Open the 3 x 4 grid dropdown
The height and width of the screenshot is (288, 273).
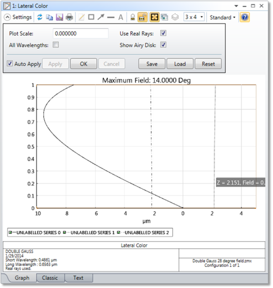point(194,17)
